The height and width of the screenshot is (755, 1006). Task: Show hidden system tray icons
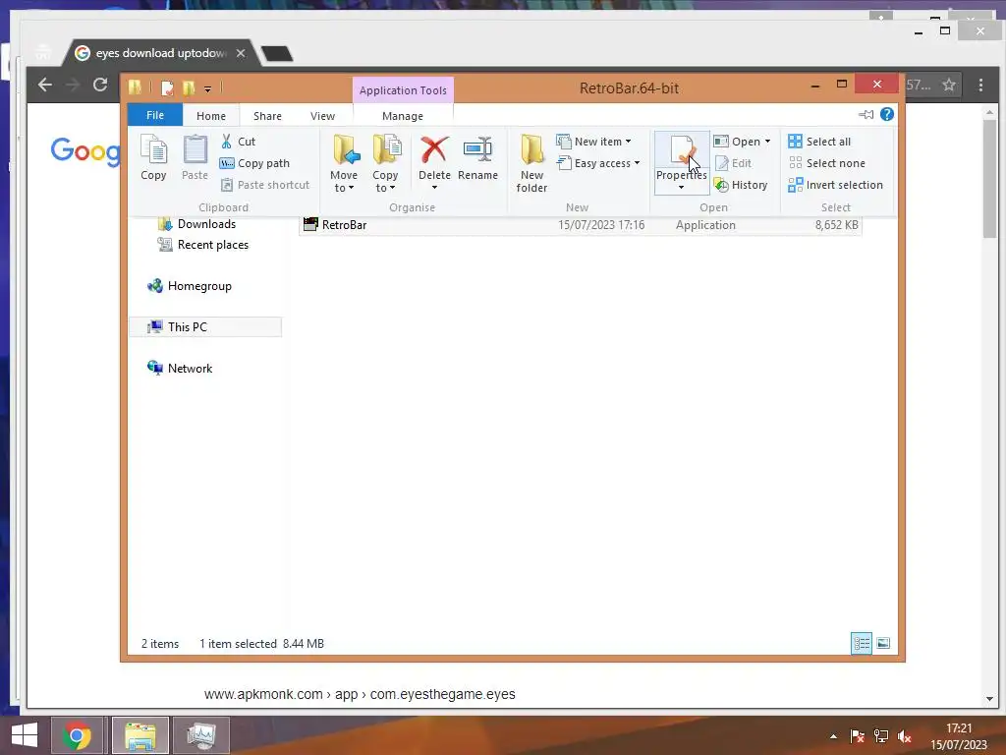pos(833,736)
